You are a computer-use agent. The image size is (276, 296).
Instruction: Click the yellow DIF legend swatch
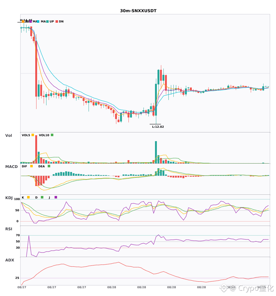[31, 166]
